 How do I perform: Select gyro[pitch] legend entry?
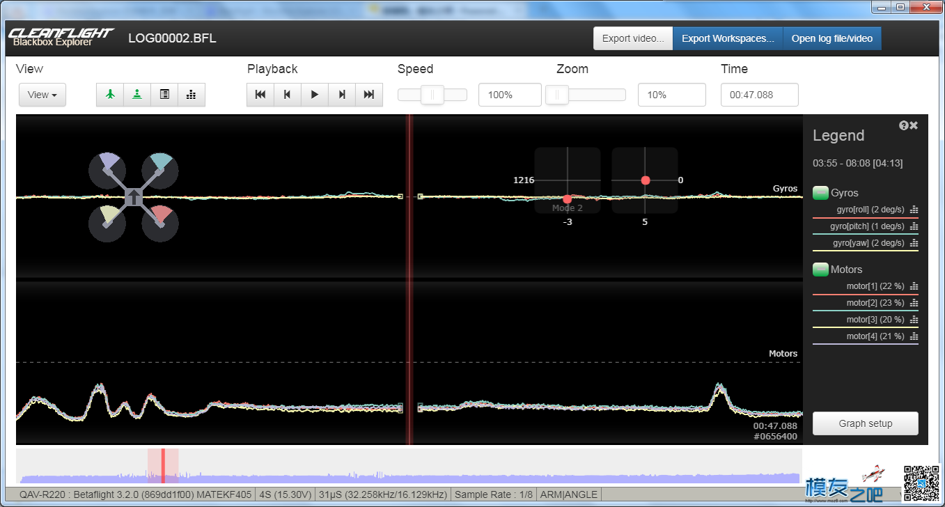867,226
